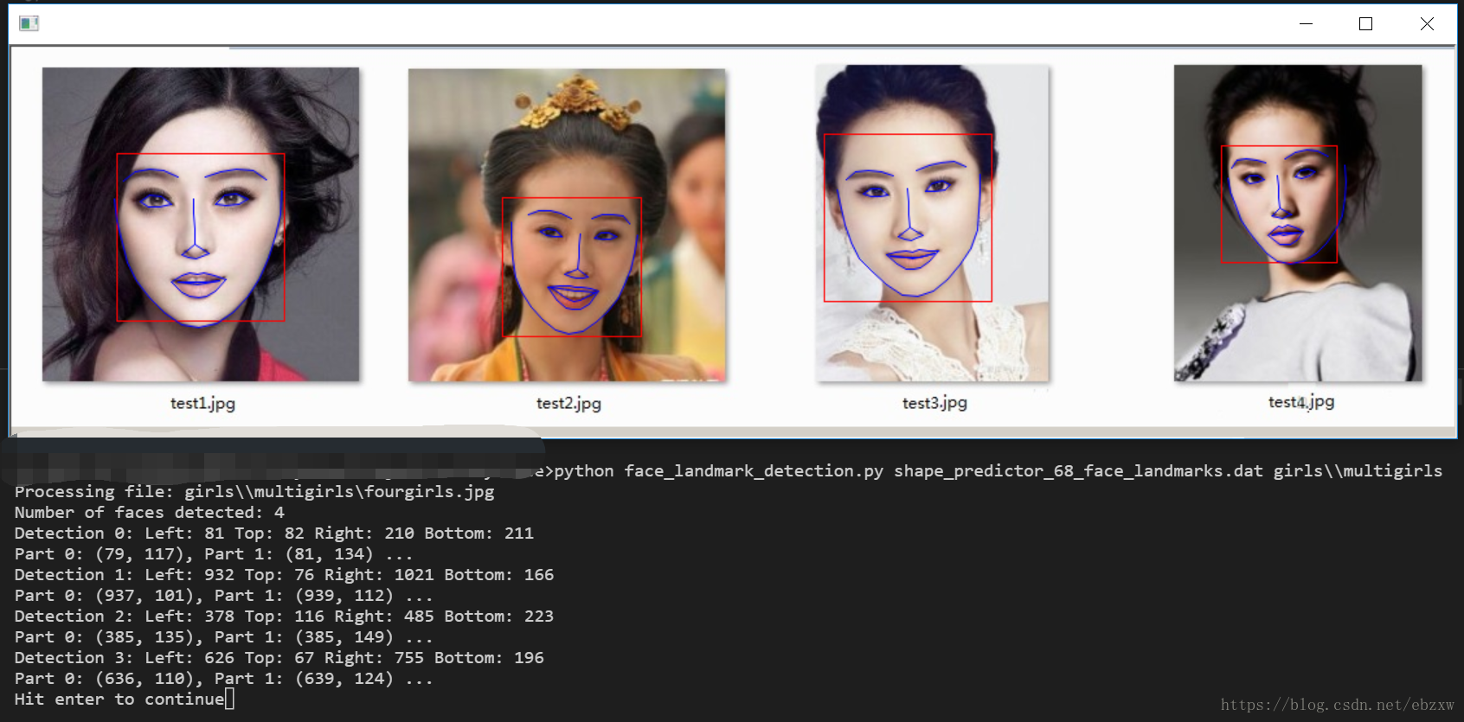
Task: Click the cursor after 'Hit enter to continue'
Action: click(229, 699)
